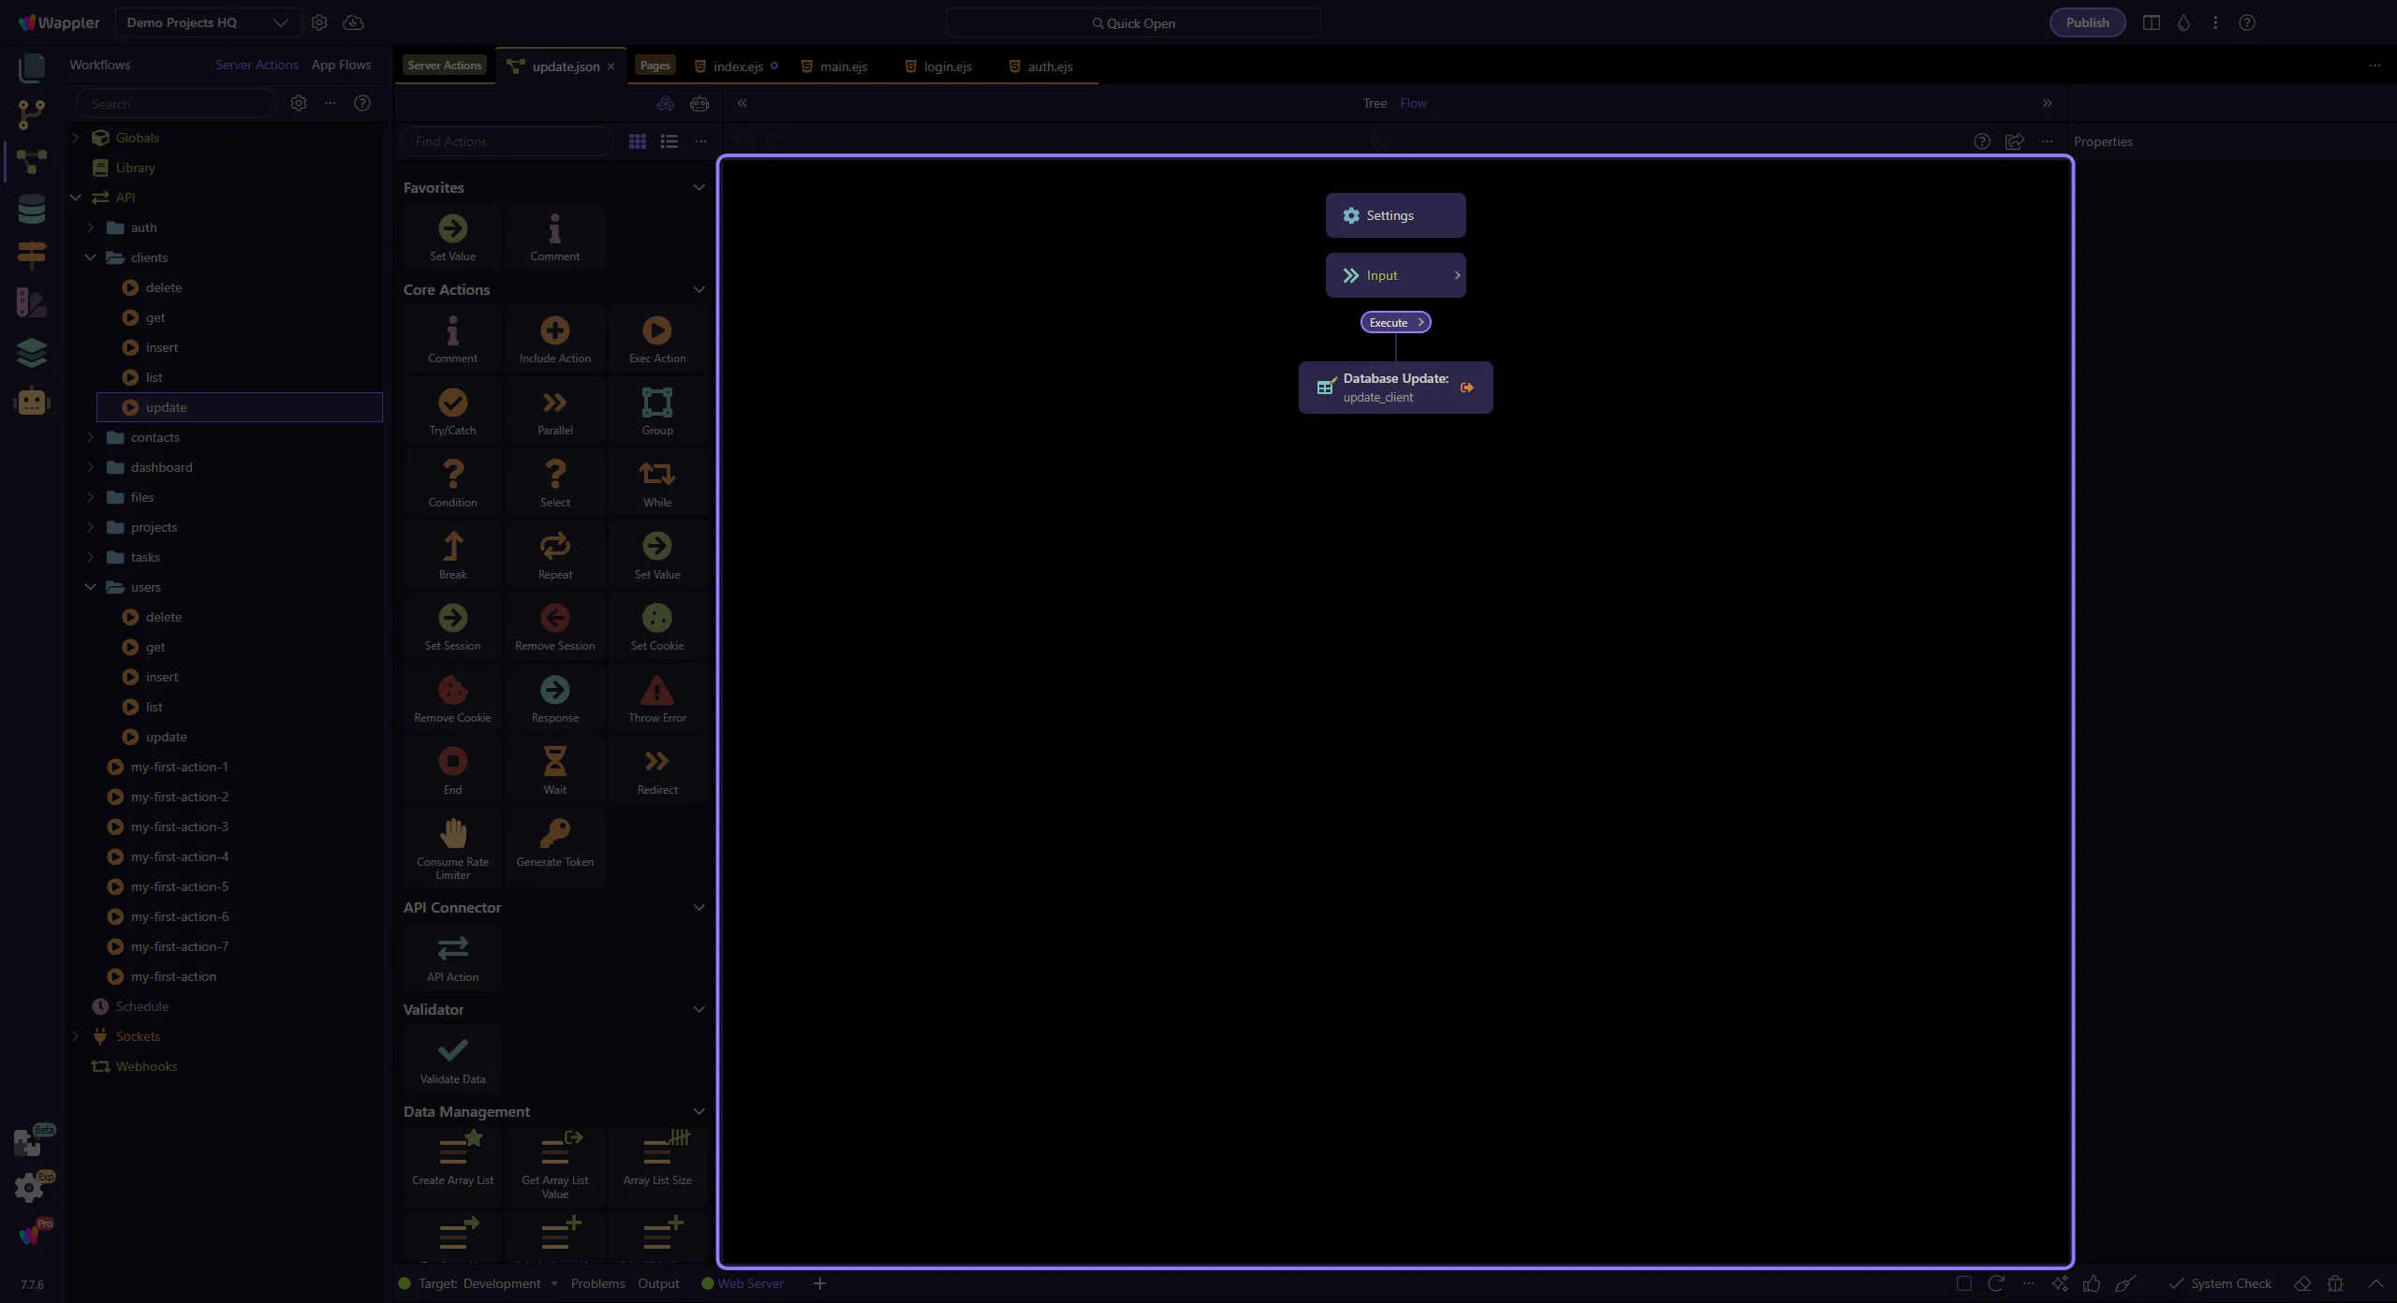Screen dimensions: 2397x1303
Task: Switch actions panel to grid view
Action: tap(637, 141)
